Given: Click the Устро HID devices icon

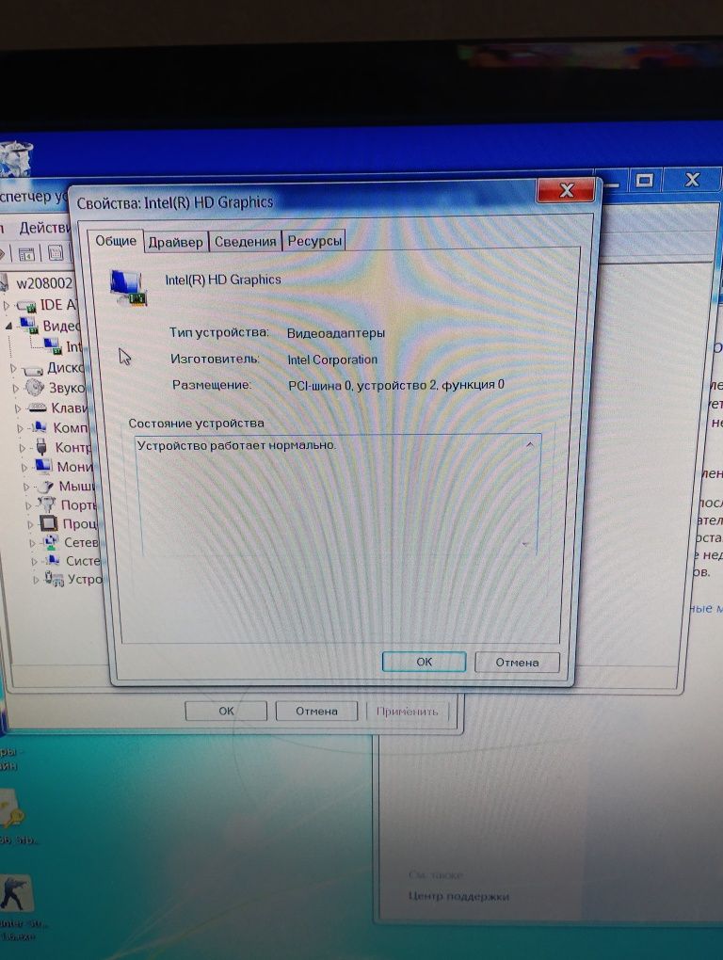Looking at the screenshot, I should pyautogui.click(x=54, y=579).
